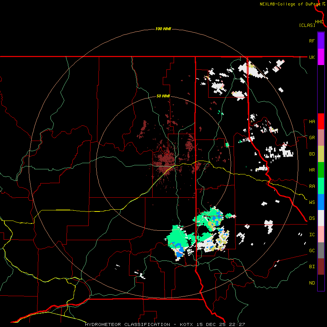The height and width of the screenshot is (327, 327).
Task: Click the light green RA legend swatch
Action: click(321, 186)
